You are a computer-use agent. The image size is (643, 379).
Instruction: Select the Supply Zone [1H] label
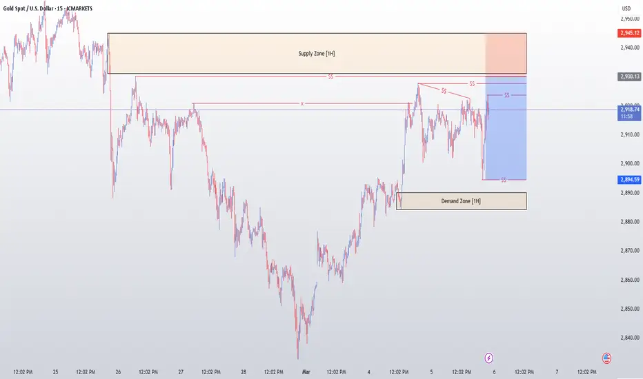(317, 54)
